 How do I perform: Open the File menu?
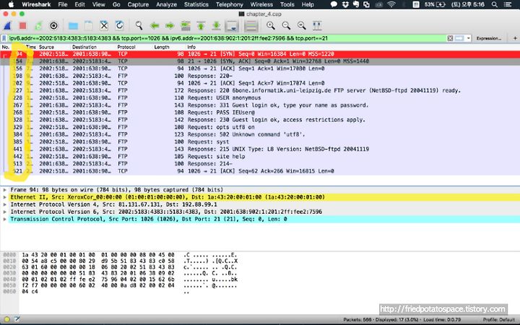click(63, 4)
